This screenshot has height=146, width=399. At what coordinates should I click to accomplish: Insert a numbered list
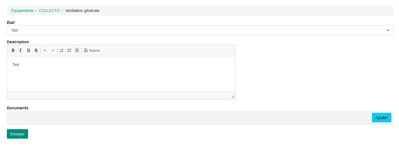(62, 50)
